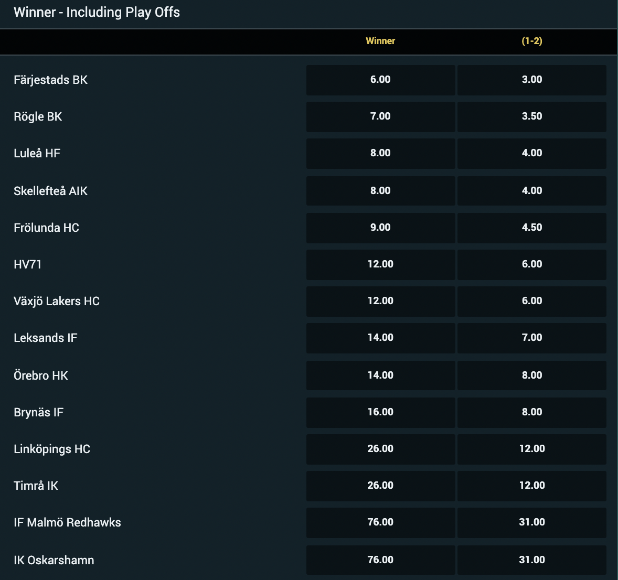Pick Skellefteå AIK (1-2) odds
Image resolution: width=618 pixels, height=580 pixels.
[531, 191]
